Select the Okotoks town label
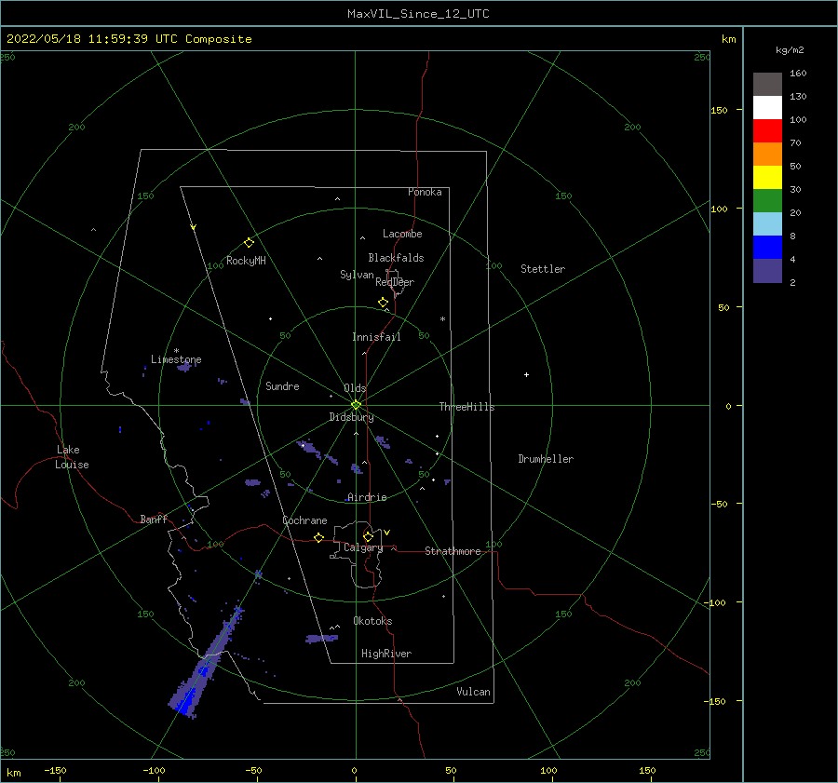This screenshot has height=783, width=838. pos(372,621)
